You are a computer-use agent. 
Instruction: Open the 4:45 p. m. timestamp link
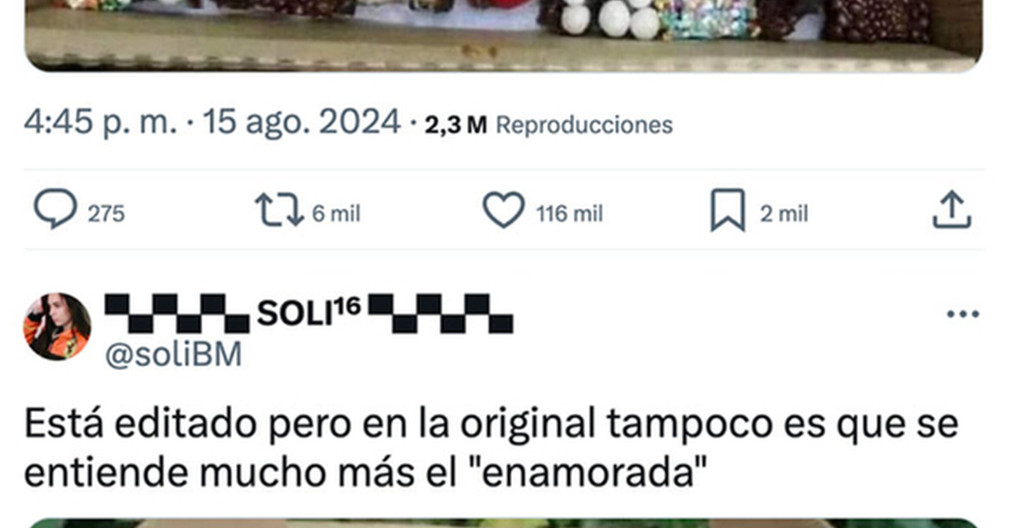click(100, 122)
